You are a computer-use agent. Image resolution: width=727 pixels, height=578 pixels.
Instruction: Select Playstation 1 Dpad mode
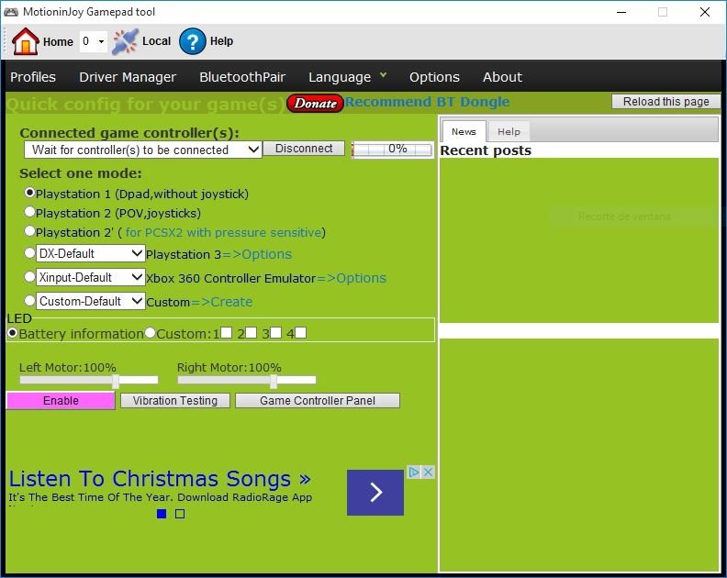[29, 193]
